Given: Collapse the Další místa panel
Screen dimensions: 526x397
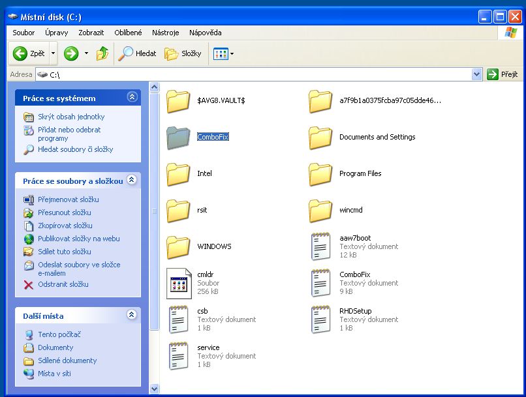Looking at the screenshot, I should (132, 315).
